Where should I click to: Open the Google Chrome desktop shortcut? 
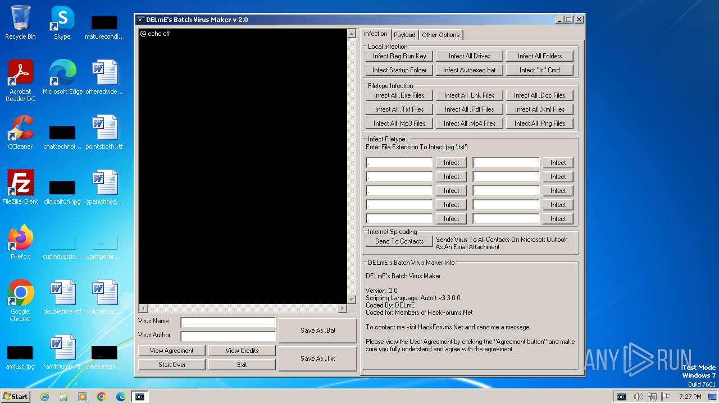click(20, 301)
